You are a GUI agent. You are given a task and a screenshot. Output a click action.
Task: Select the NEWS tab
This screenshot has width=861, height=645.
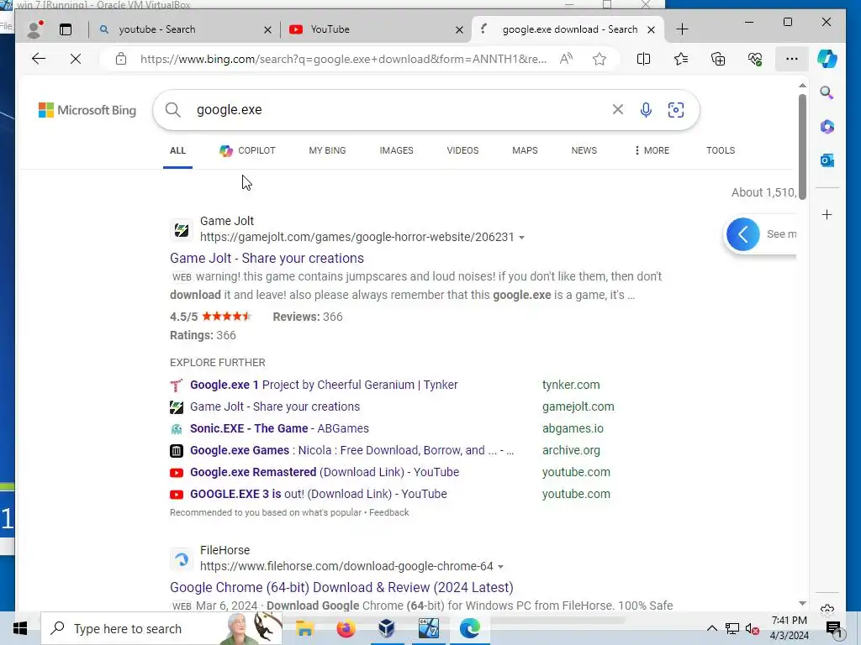click(584, 150)
